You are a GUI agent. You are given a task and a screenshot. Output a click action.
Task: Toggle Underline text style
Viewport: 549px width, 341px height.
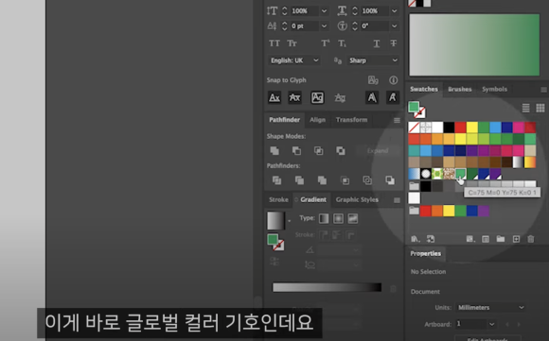[377, 43]
